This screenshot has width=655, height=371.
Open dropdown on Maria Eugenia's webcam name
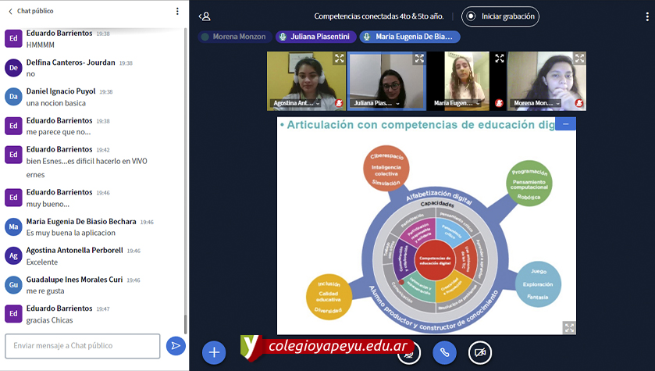pos(478,103)
